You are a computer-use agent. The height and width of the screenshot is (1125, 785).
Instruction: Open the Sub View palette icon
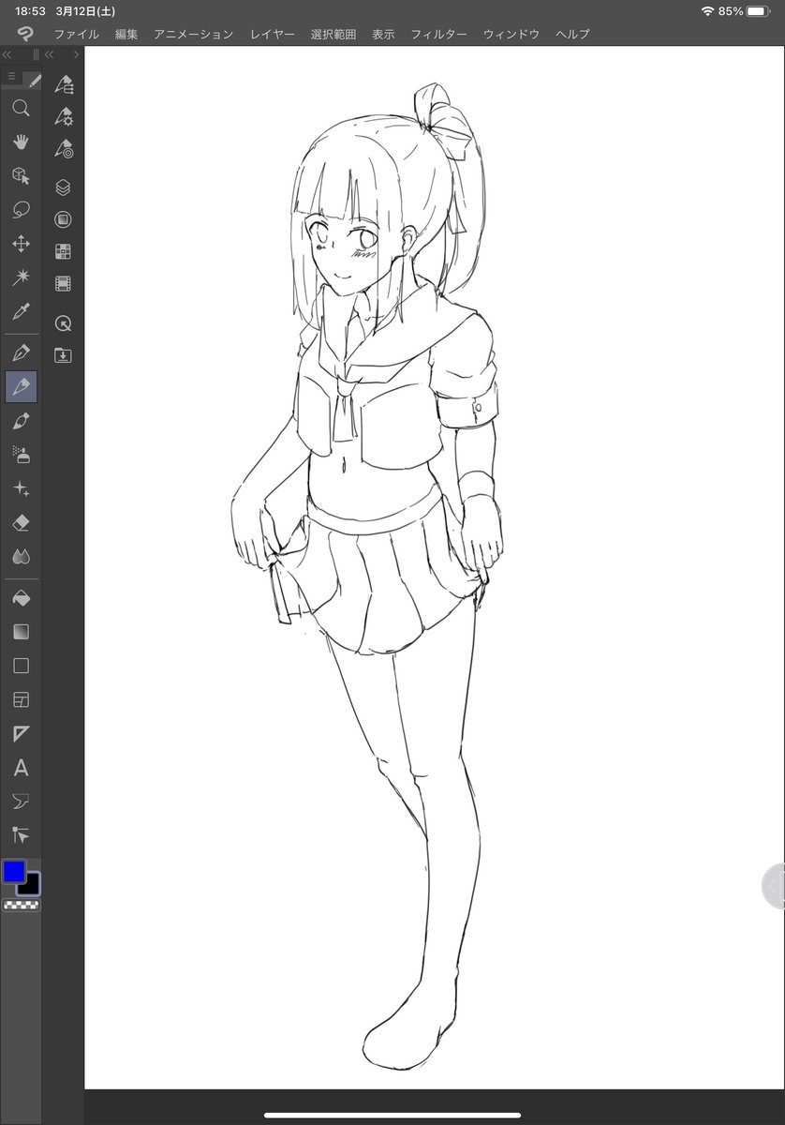pos(63,251)
